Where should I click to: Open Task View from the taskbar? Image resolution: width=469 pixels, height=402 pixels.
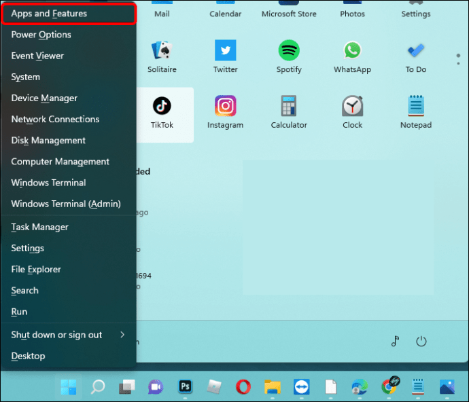[x=127, y=387]
